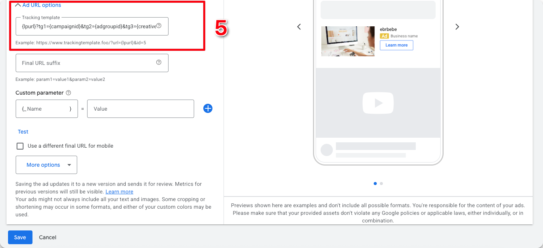Viewport: 543px width, 248px height.
Task: Click the Save button
Action: (20, 237)
